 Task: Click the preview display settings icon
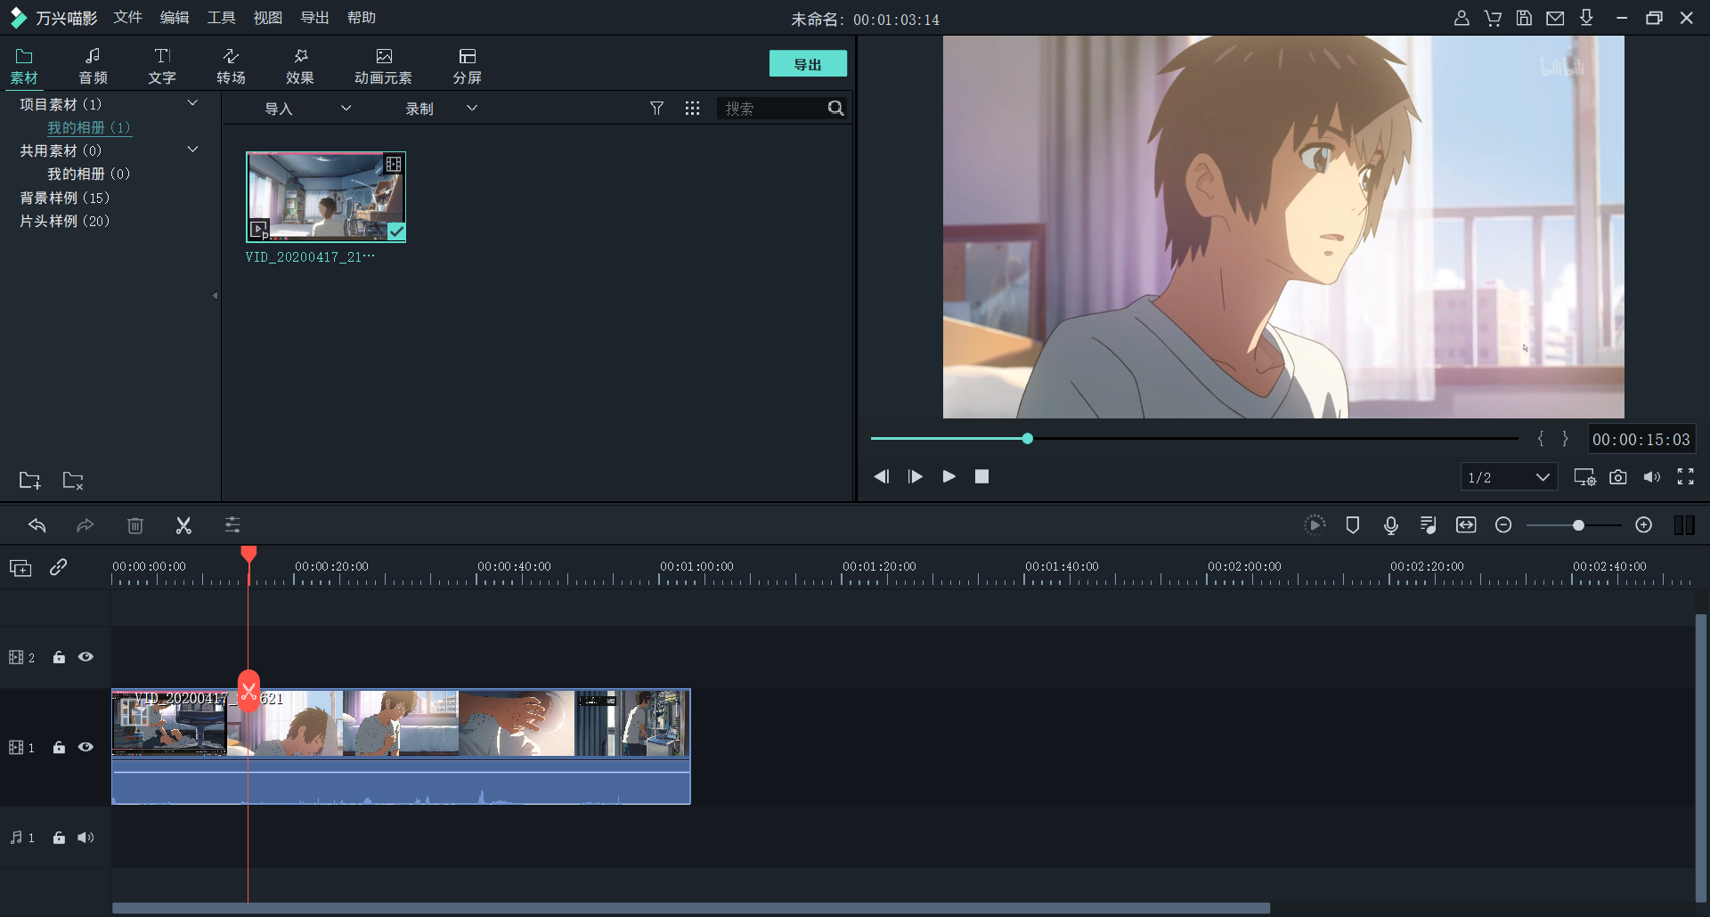pyautogui.click(x=1584, y=477)
